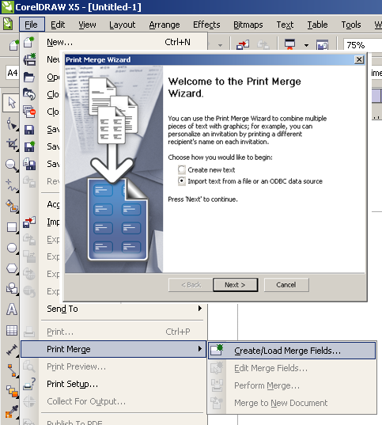Open the Tools menu
Image resolution: width=382 pixels, height=425 pixels.
pyautogui.click(x=351, y=25)
